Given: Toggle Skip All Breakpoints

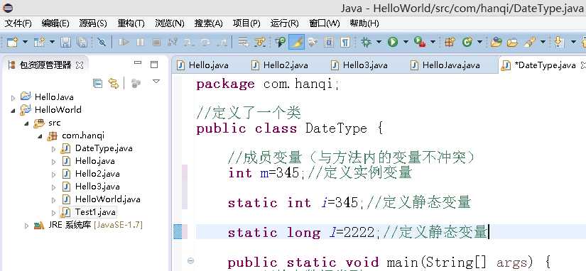Looking at the screenshot, I should point(102,42).
